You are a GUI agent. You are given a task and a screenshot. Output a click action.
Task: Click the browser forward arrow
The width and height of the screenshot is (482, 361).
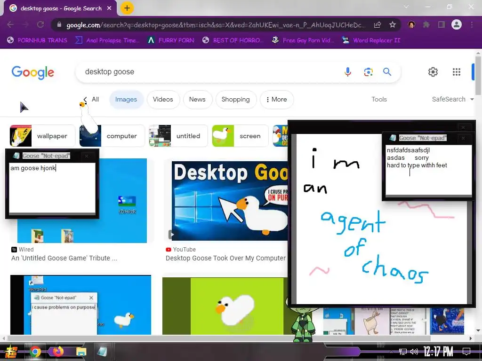pyautogui.click(x=25, y=24)
